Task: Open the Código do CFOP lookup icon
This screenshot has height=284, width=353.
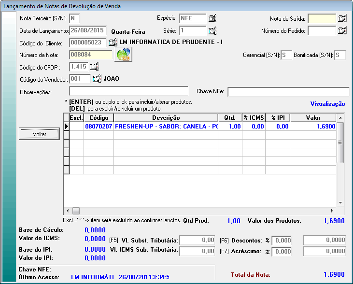Action: tap(95, 67)
